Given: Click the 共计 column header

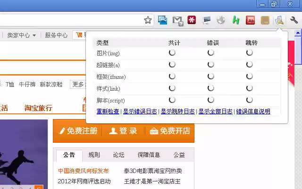Looking at the screenshot, I should [174, 43].
